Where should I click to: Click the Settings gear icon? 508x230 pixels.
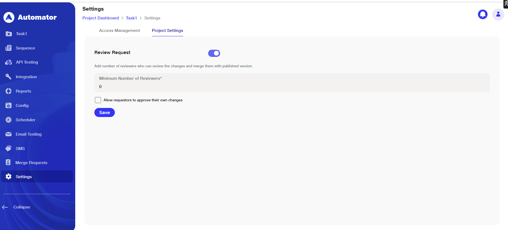9,177
